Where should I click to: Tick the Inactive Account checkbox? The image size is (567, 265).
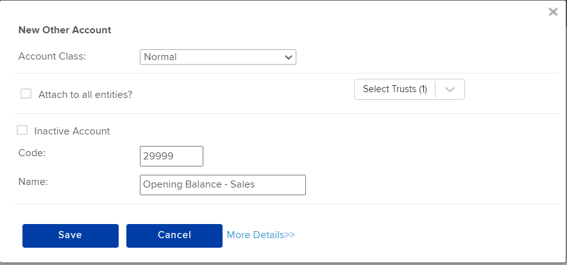click(x=22, y=131)
